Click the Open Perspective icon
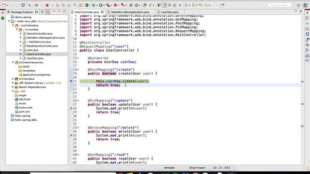310x174 pixels. [298, 5]
